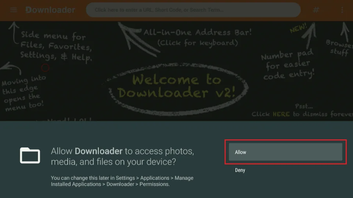
Task: Click the Welcome to Downloader v2 oval
Action: (x=176, y=86)
